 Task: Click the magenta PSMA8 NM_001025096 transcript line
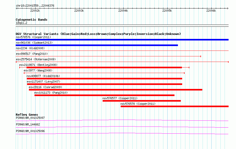(122, 134)
